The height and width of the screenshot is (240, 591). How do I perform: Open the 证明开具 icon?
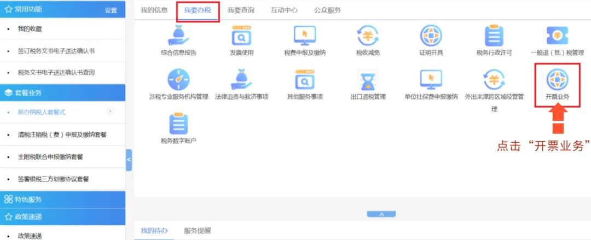(431, 36)
